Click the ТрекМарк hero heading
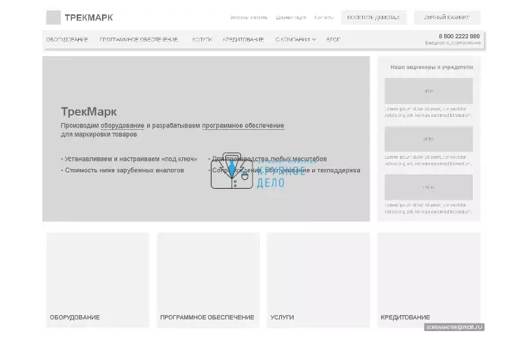The image size is (527, 342). click(x=89, y=111)
